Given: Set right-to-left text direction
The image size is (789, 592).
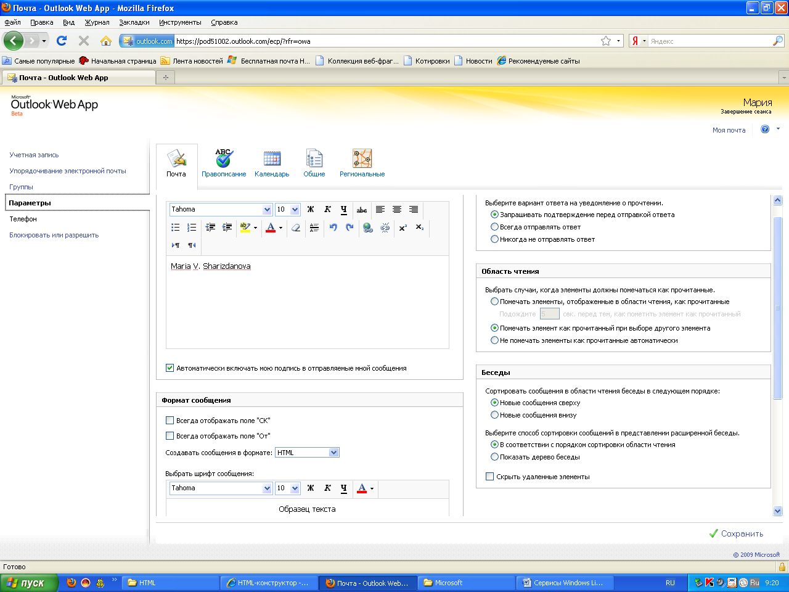Looking at the screenshot, I should 192,245.
